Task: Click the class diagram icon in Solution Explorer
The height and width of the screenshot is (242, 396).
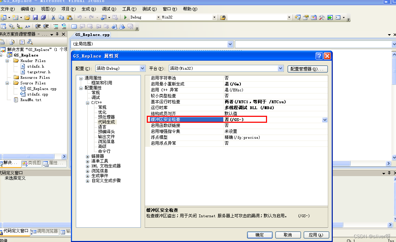Action: pos(30,41)
